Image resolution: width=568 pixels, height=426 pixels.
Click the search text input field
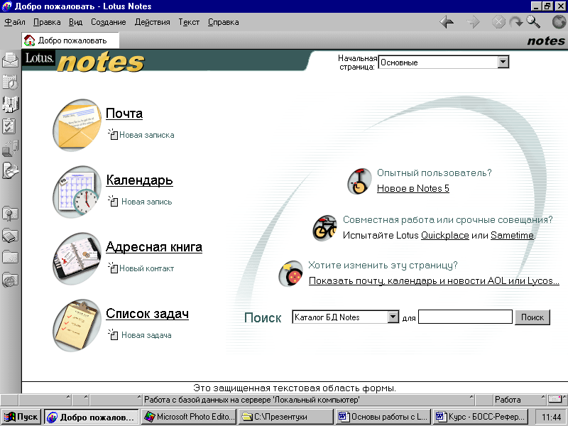point(465,317)
